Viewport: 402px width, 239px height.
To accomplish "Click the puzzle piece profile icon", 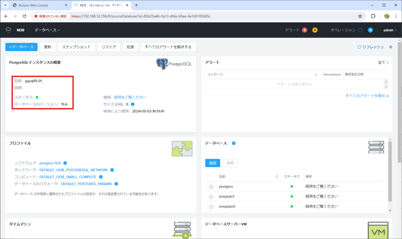I will [182, 149].
